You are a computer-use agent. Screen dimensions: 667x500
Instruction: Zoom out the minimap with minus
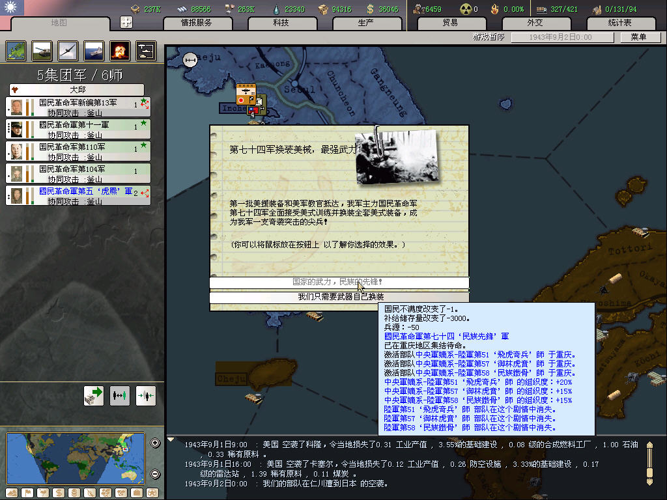(x=155, y=474)
